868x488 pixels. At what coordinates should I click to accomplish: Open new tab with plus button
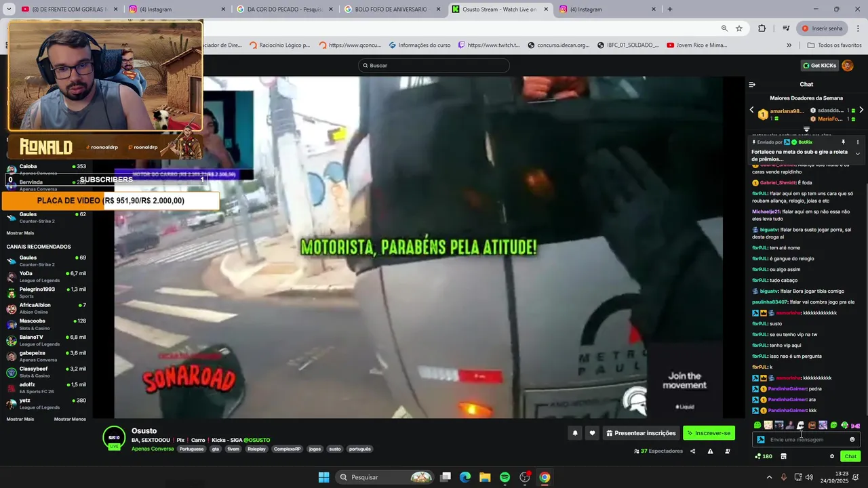click(x=669, y=9)
